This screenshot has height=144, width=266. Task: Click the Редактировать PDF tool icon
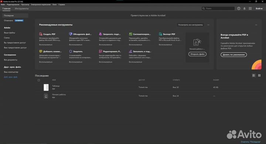[x=100, y=51]
